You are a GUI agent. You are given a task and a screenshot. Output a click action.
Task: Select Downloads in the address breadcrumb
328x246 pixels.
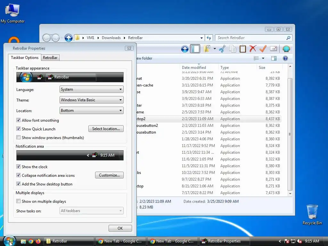pos(111,38)
